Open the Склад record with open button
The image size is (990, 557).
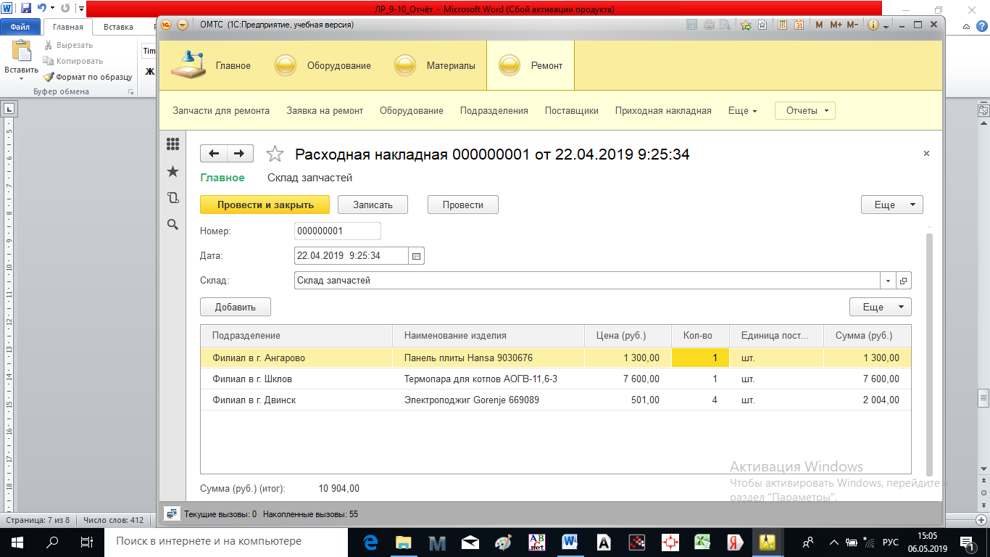click(903, 281)
